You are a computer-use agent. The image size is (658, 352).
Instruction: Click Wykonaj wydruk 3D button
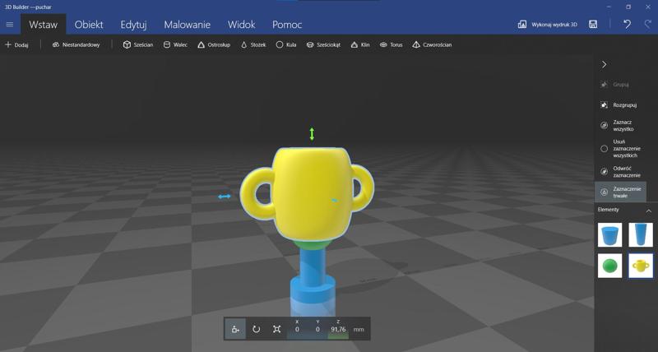pyautogui.click(x=548, y=25)
